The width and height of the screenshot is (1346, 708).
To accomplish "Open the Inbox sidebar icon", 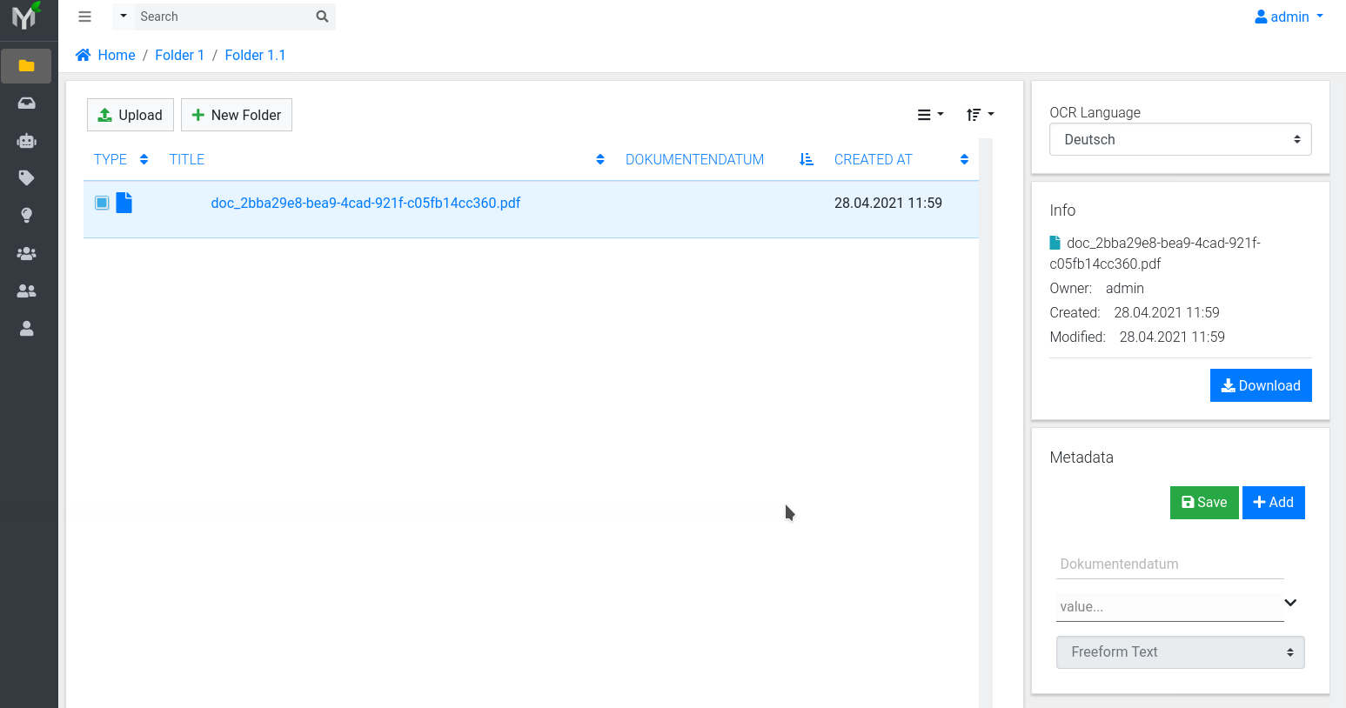I will (x=26, y=104).
